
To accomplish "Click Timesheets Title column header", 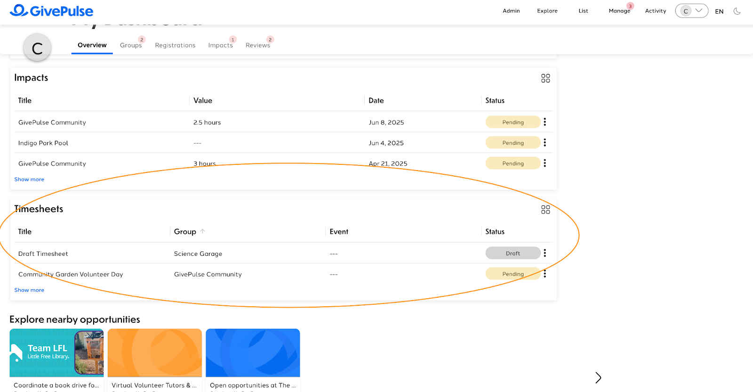I will [25, 231].
